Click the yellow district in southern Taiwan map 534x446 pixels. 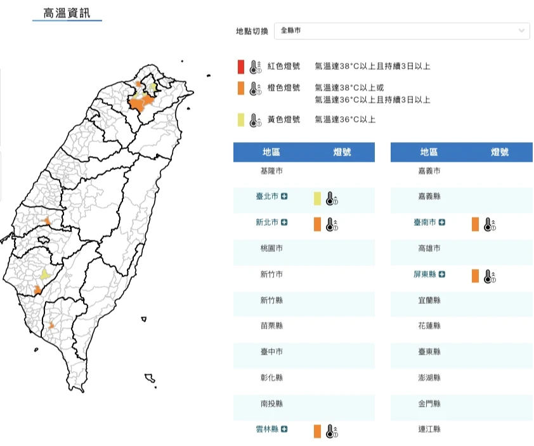click(x=45, y=274)
